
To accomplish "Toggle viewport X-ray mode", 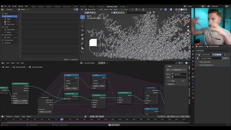I will 176,10.
